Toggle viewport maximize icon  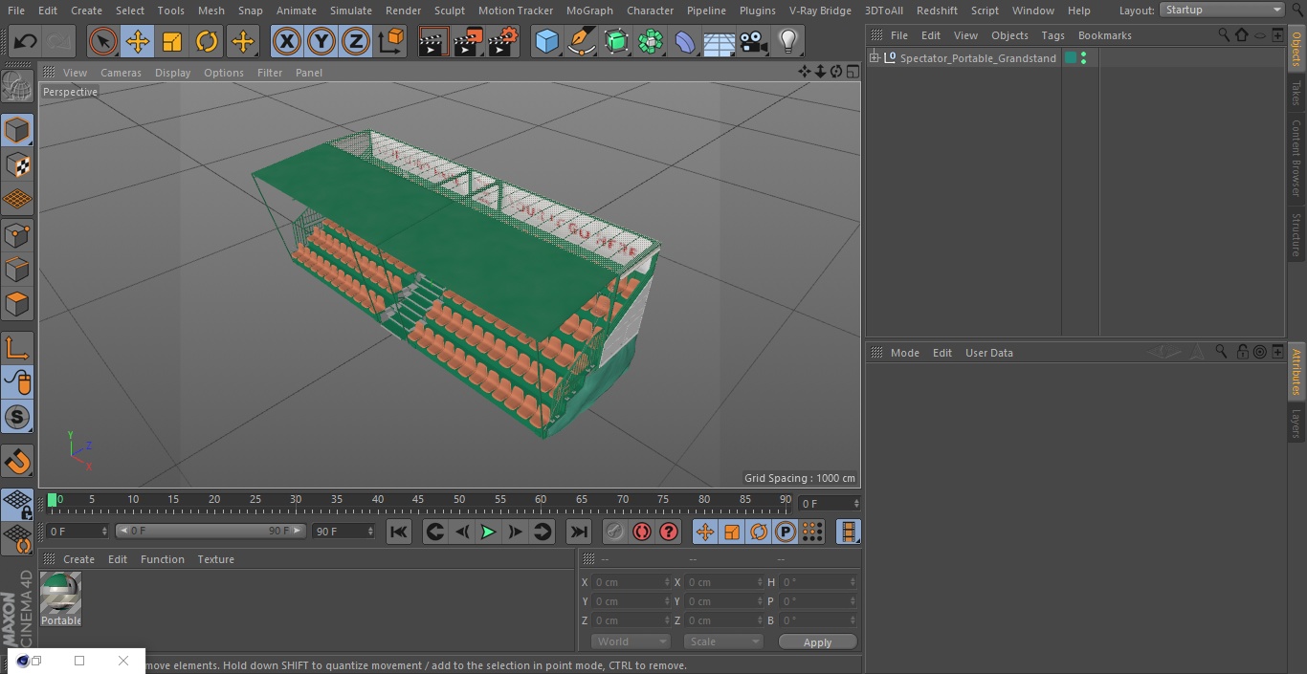852,73
